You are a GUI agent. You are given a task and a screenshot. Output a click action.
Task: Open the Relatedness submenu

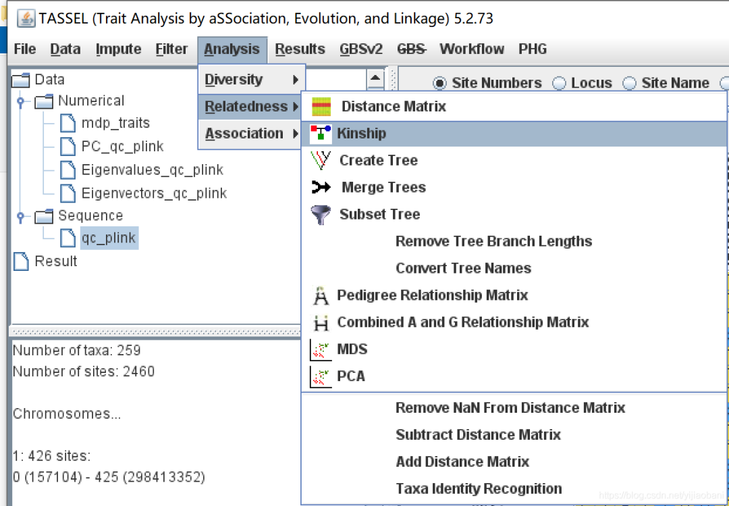(x=251, y=107)
